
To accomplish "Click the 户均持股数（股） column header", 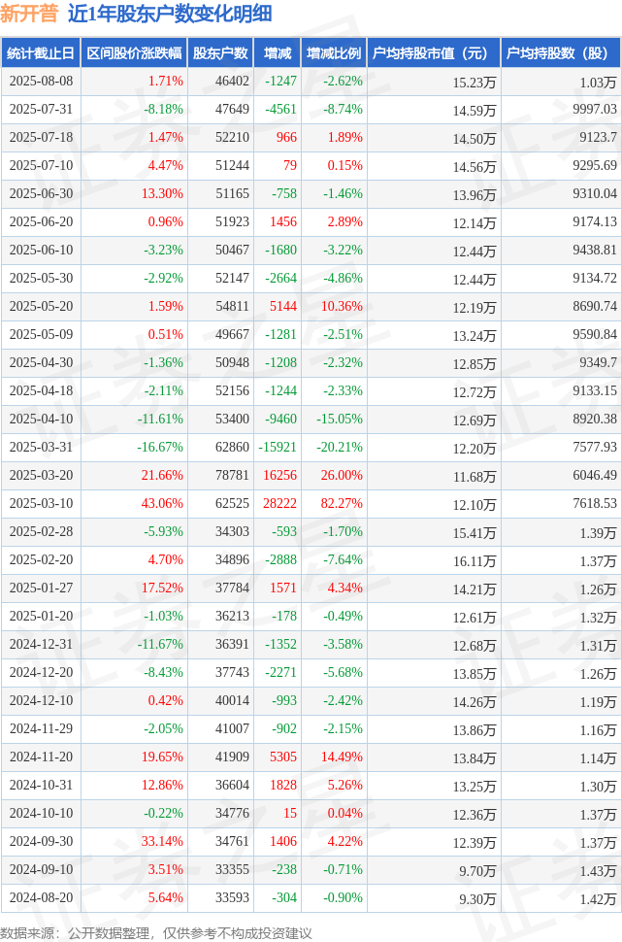I will click(562, 53).
